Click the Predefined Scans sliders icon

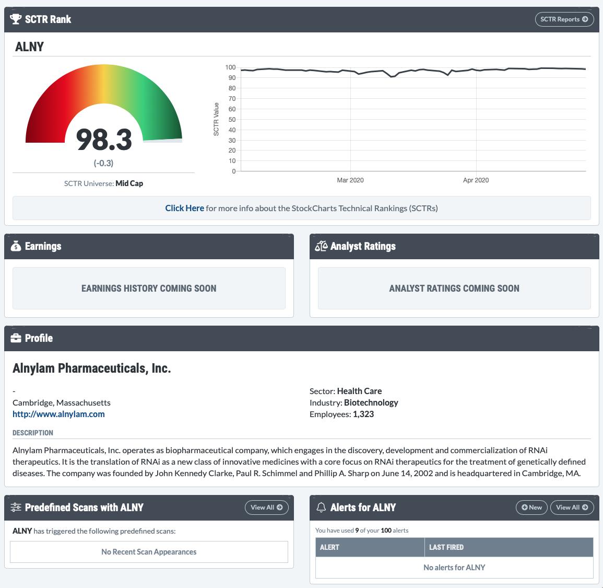coord(16,507)
